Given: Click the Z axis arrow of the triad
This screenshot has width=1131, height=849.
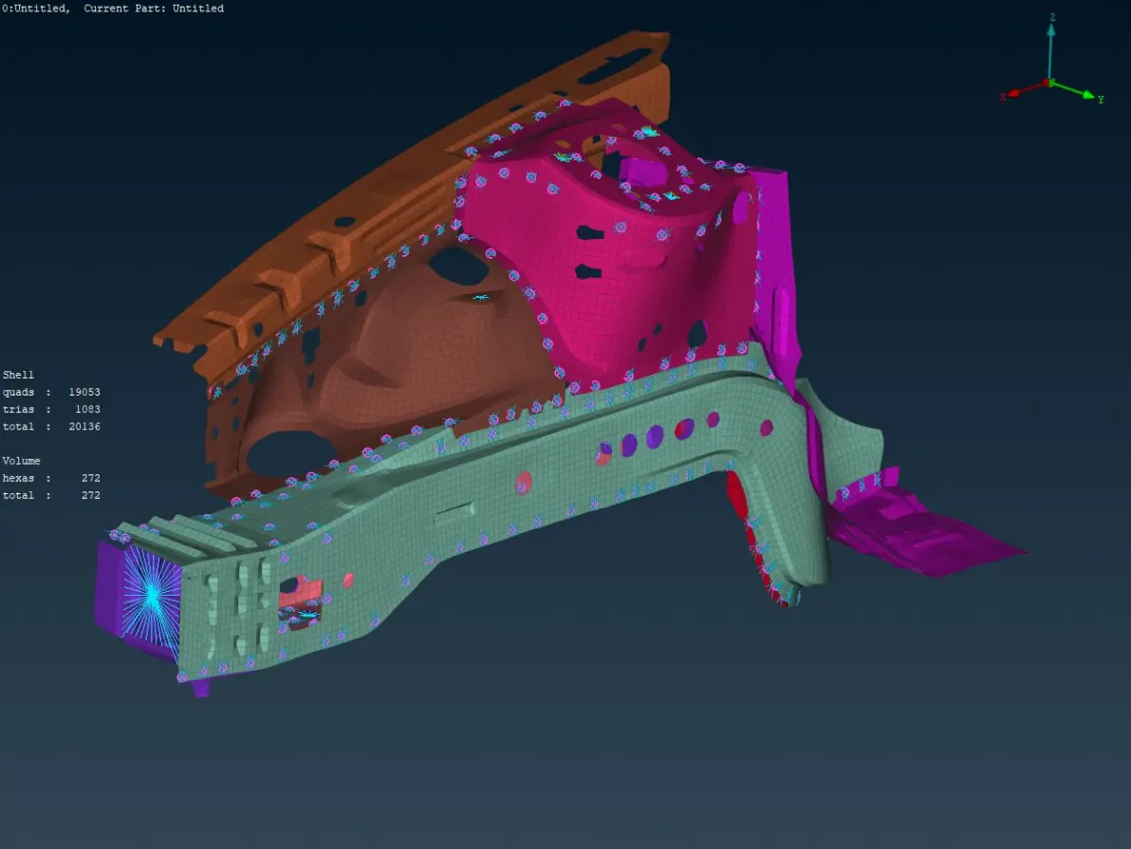Looking at the screenshot, I should pos(1051,50).
